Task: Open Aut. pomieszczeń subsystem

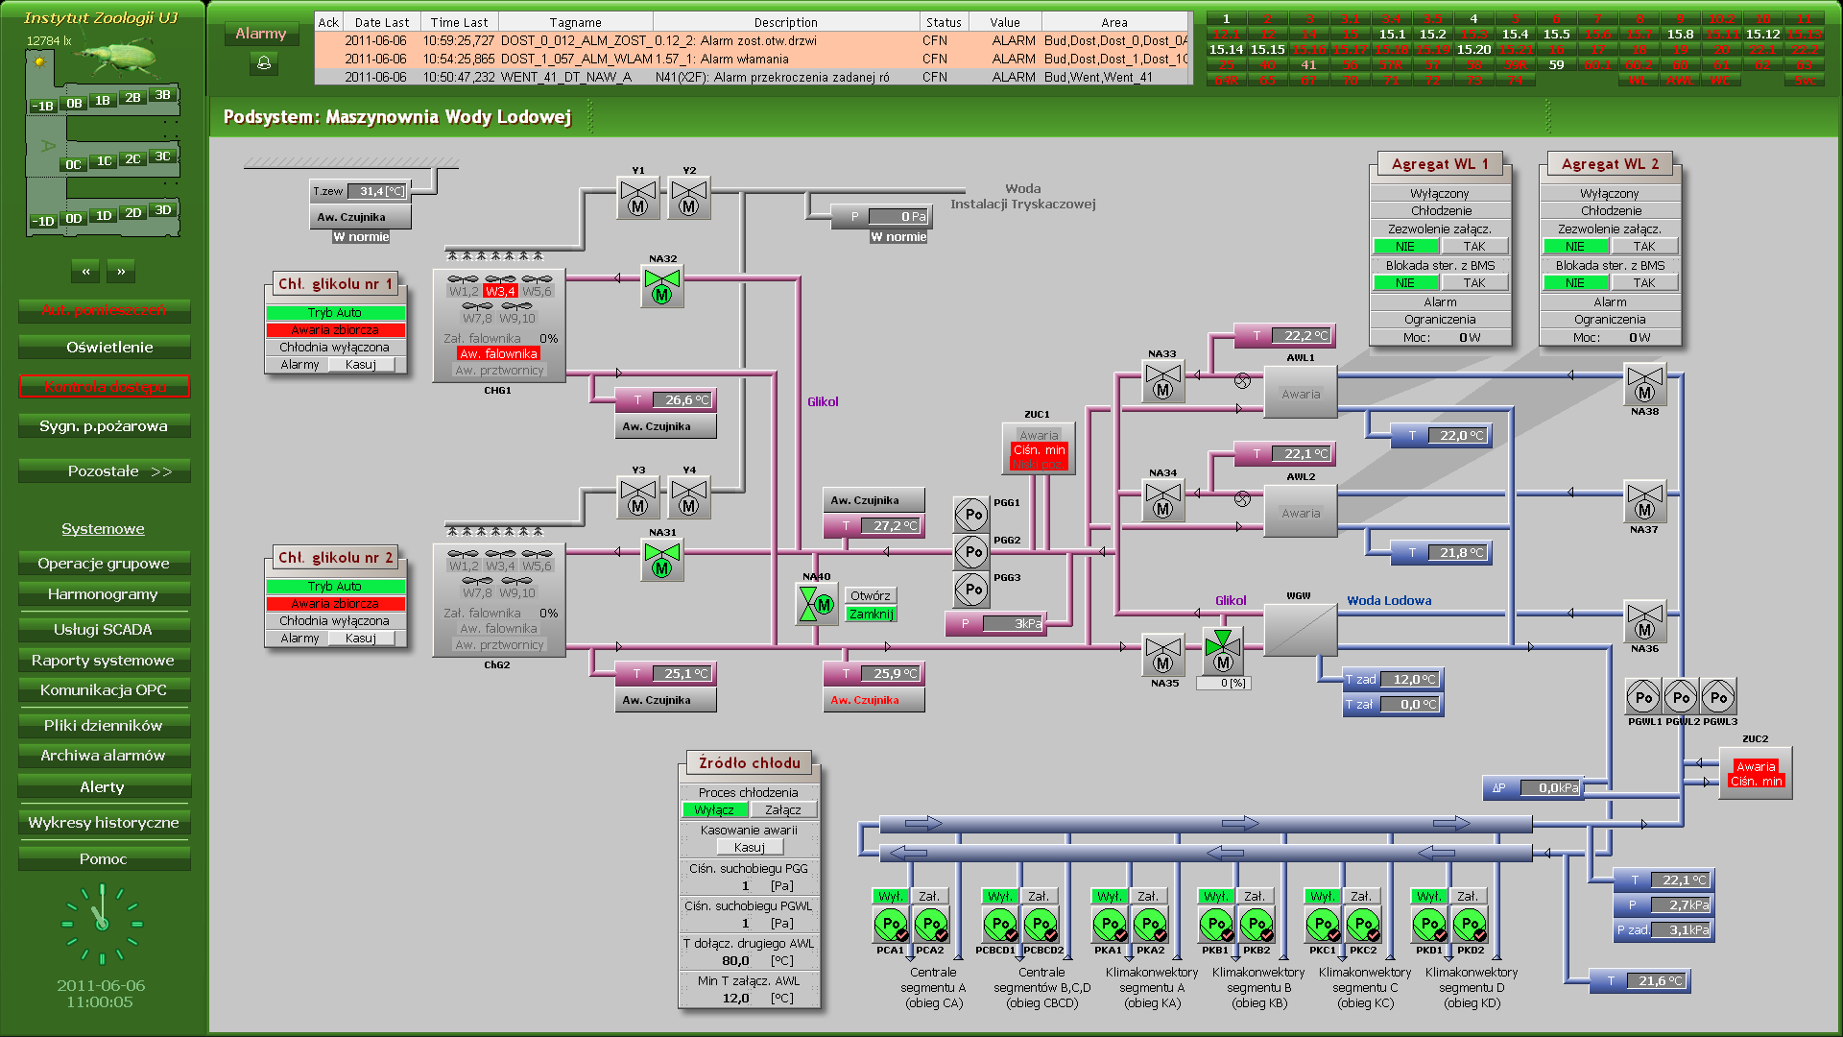Action: pos(105,310)
